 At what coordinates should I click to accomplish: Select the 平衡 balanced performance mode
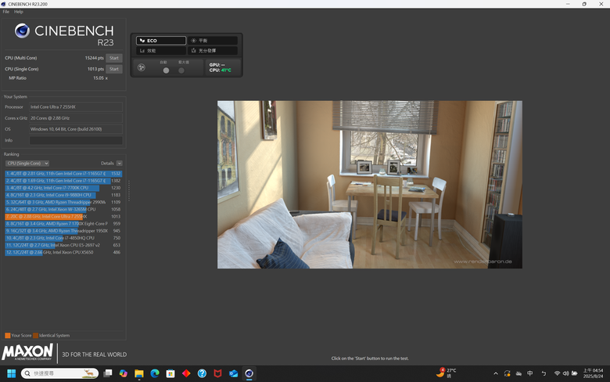click(213, 41)
